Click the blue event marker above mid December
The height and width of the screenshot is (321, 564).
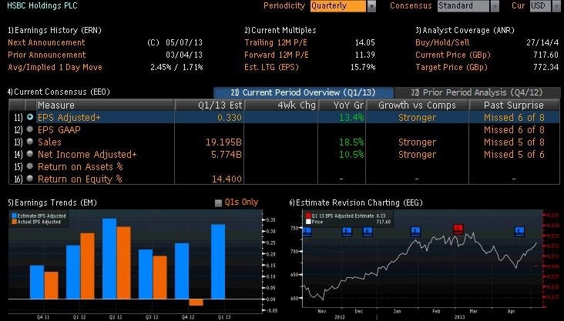coord(368,231)
